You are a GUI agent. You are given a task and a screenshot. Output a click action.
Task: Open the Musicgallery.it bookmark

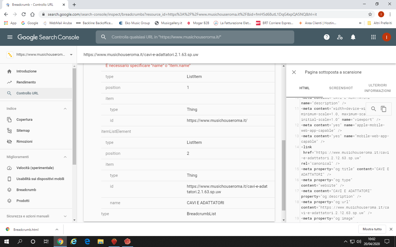(x=168, y=23)
